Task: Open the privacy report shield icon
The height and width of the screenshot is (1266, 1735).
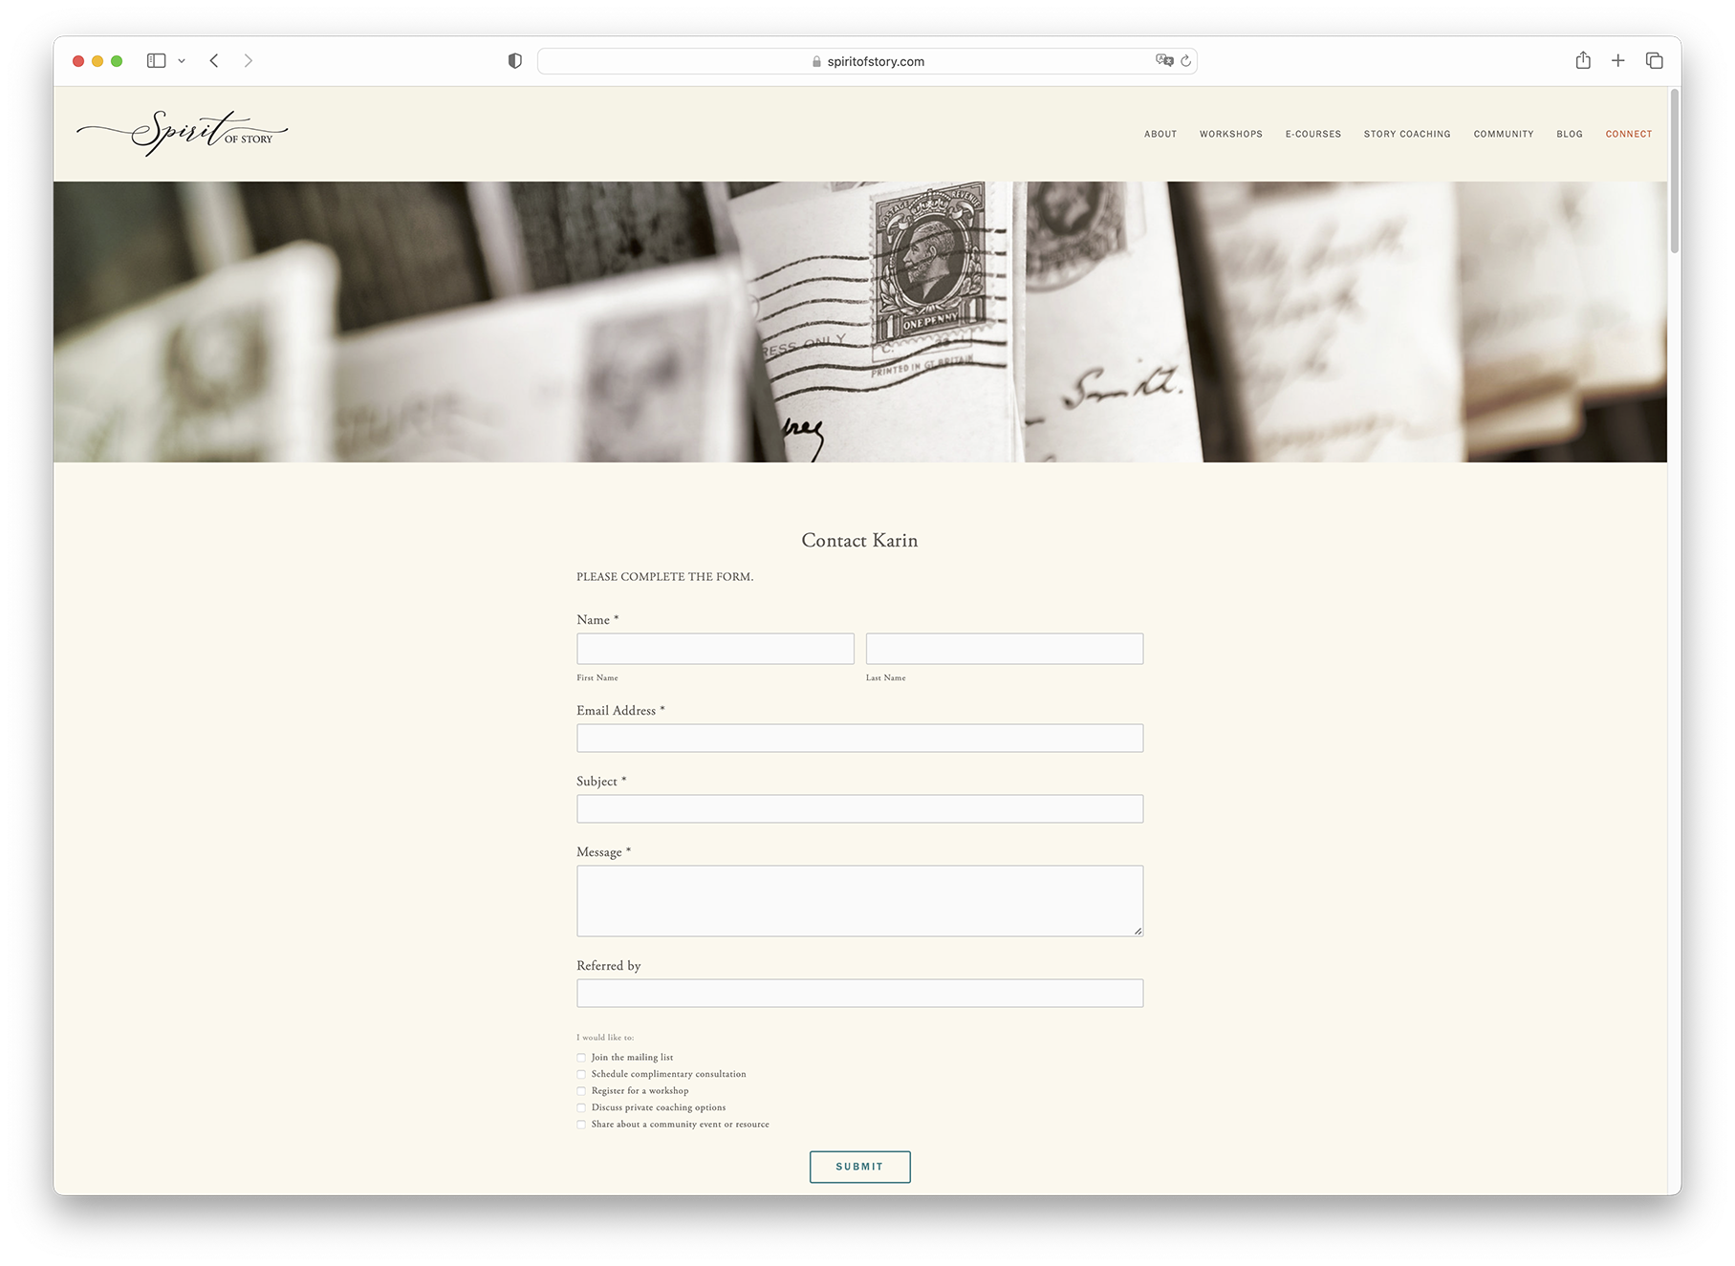Action: (515, 61)
